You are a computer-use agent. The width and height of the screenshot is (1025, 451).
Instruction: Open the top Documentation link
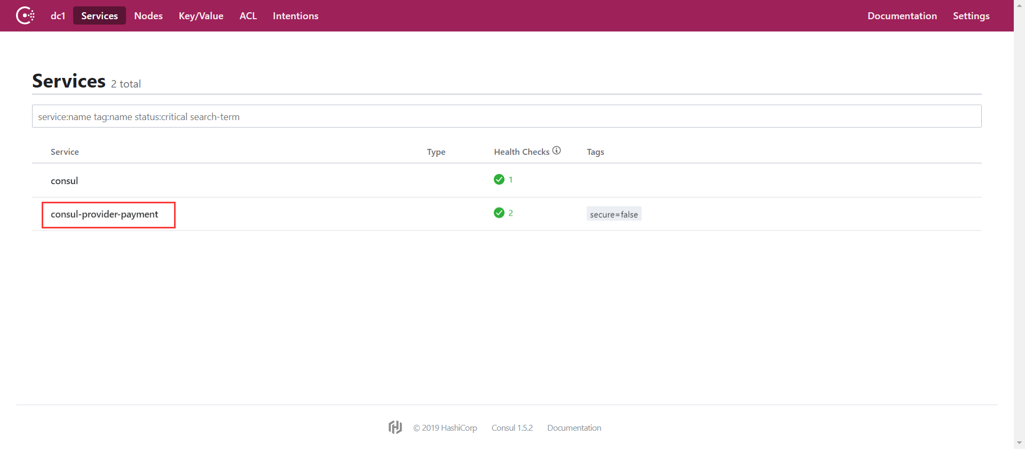(902, 16)
